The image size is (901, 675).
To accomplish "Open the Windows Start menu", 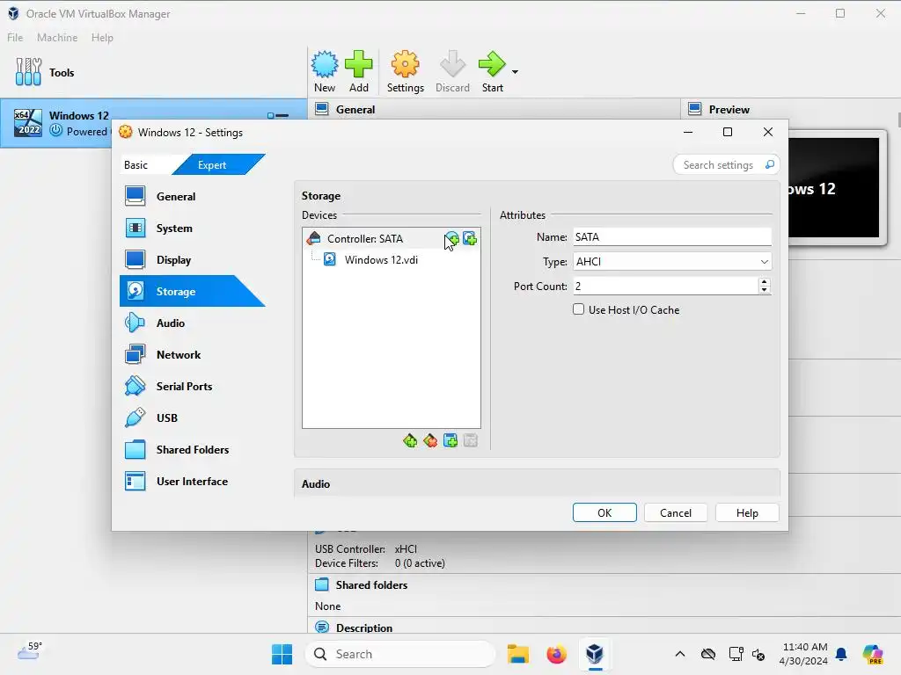I will pos(282,654).
